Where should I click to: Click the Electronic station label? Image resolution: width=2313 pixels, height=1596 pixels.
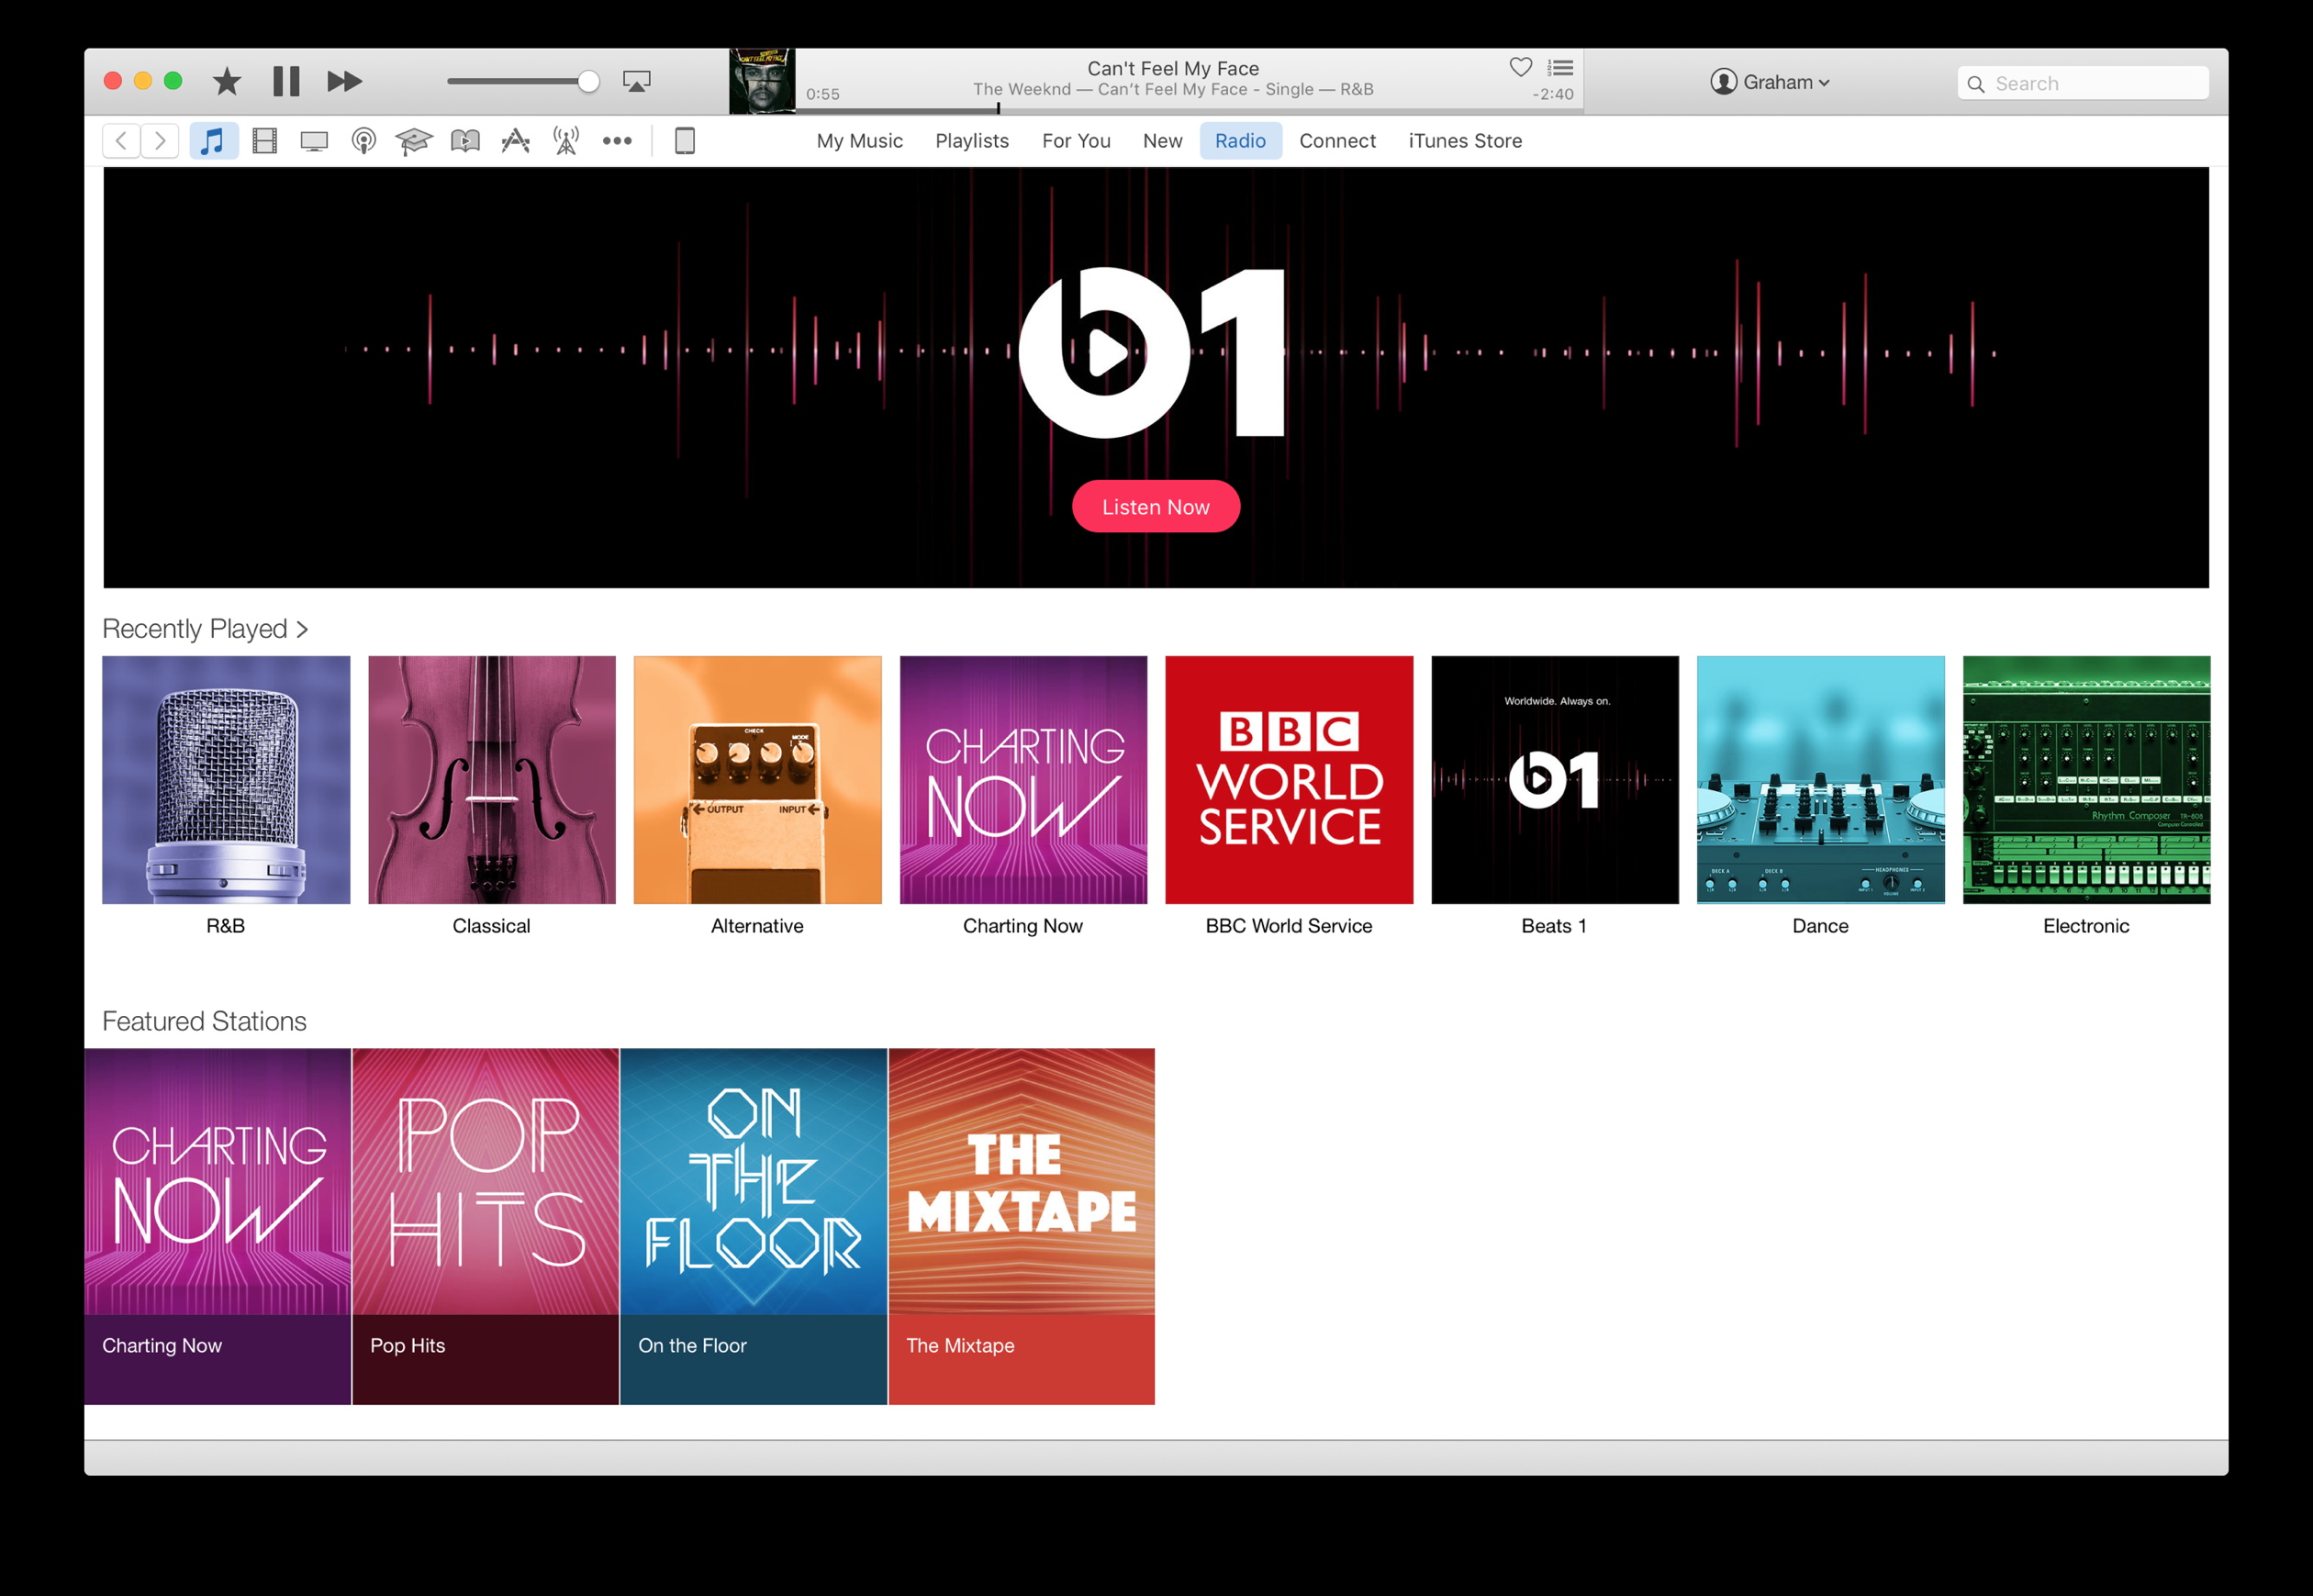(2086, 926)
